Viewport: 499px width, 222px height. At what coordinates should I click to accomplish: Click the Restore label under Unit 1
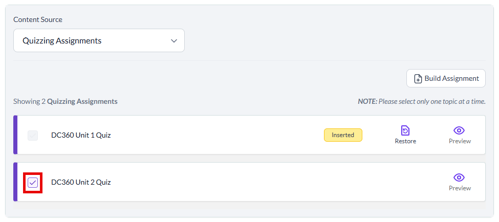coord(405,141)
